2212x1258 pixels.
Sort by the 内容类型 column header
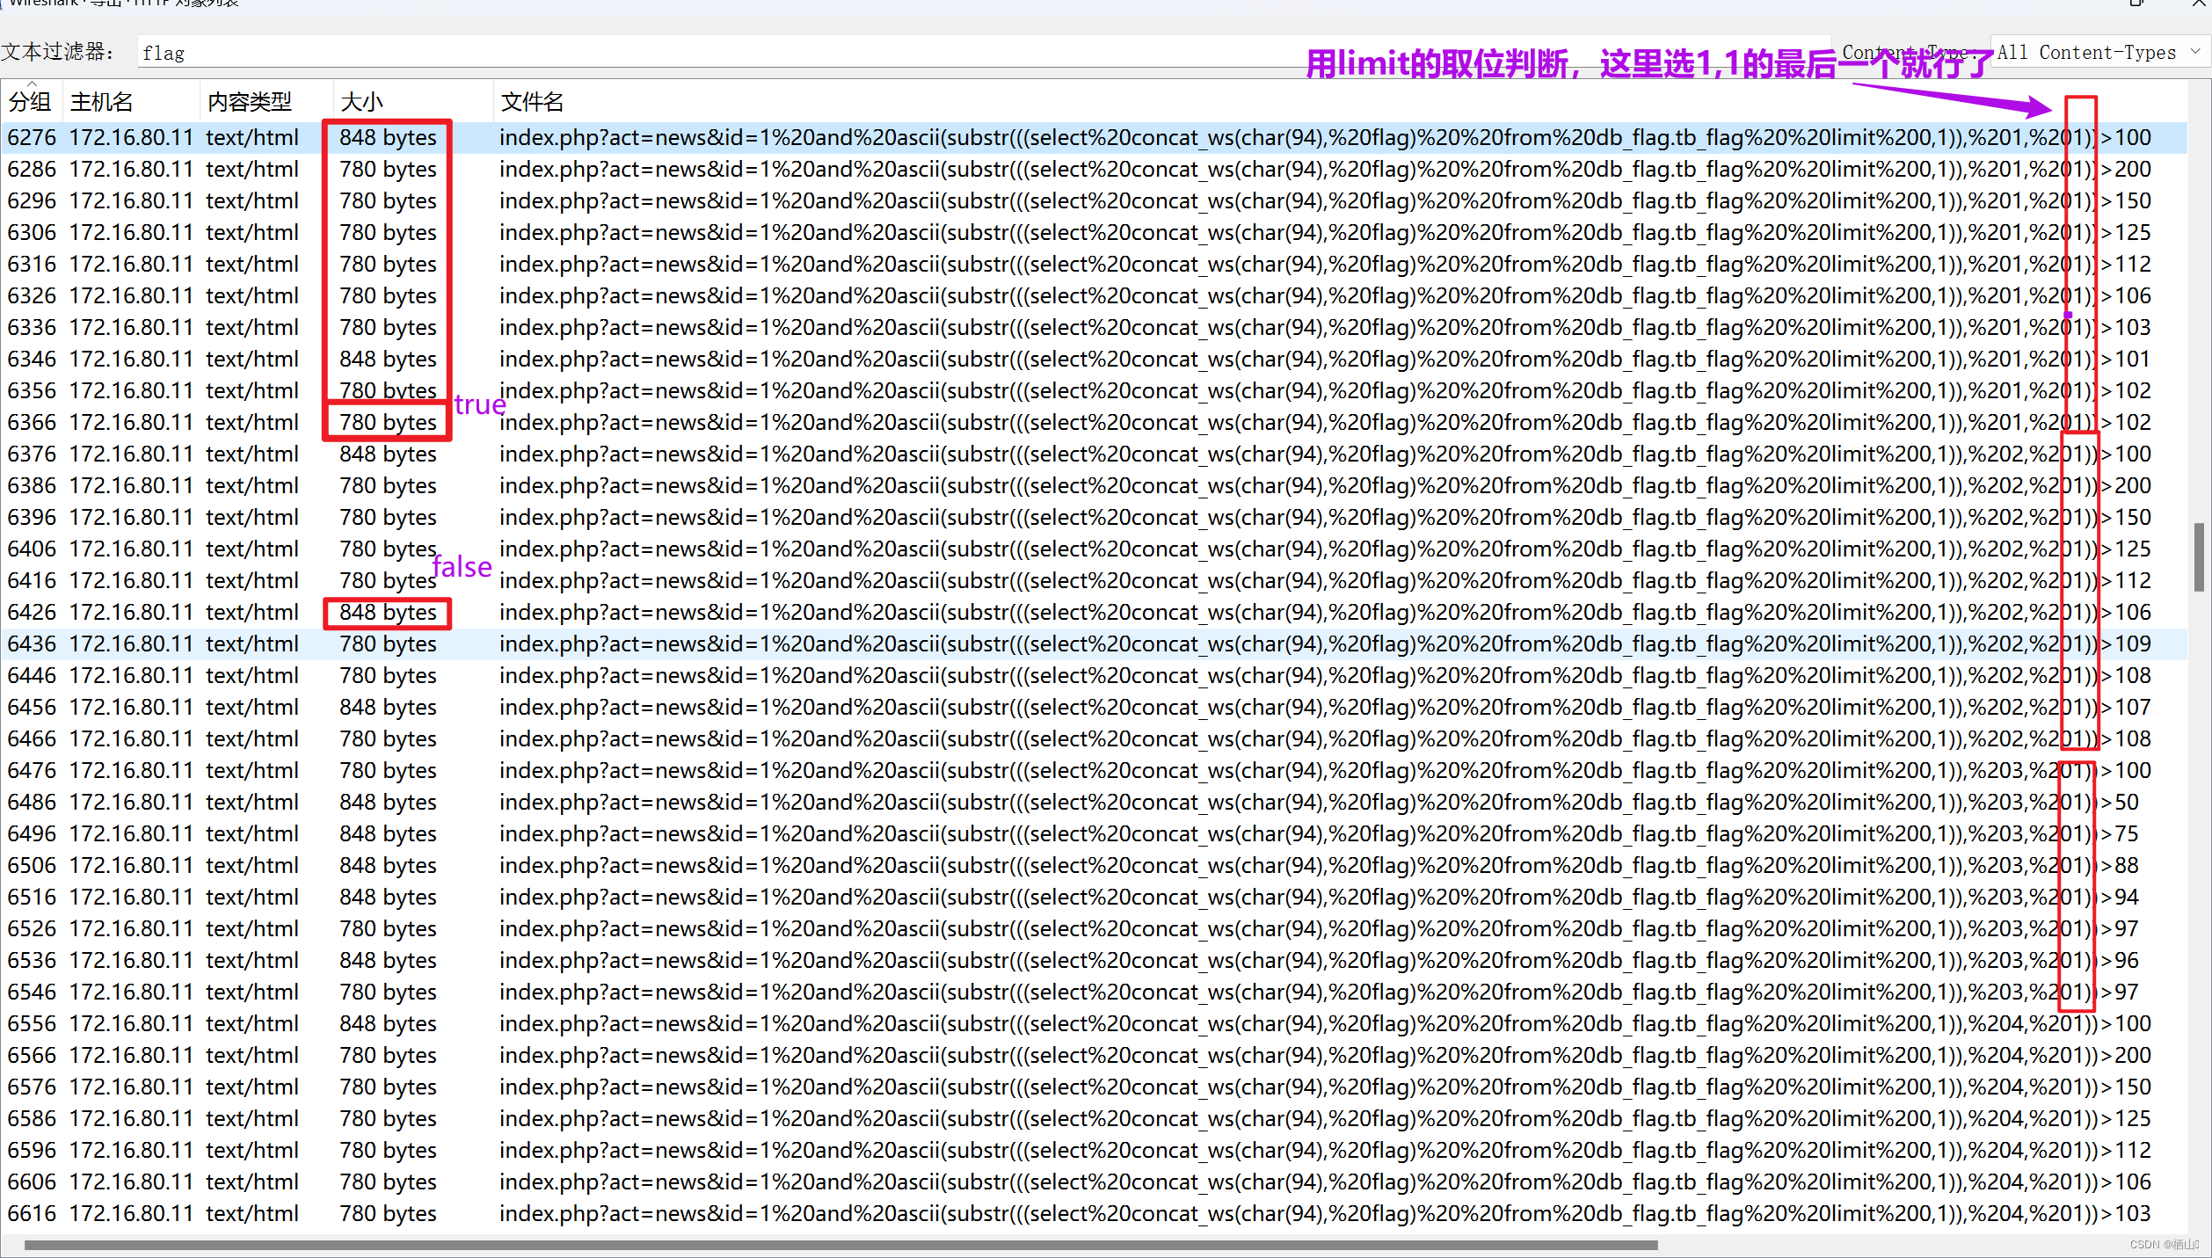tap(267, 102)
